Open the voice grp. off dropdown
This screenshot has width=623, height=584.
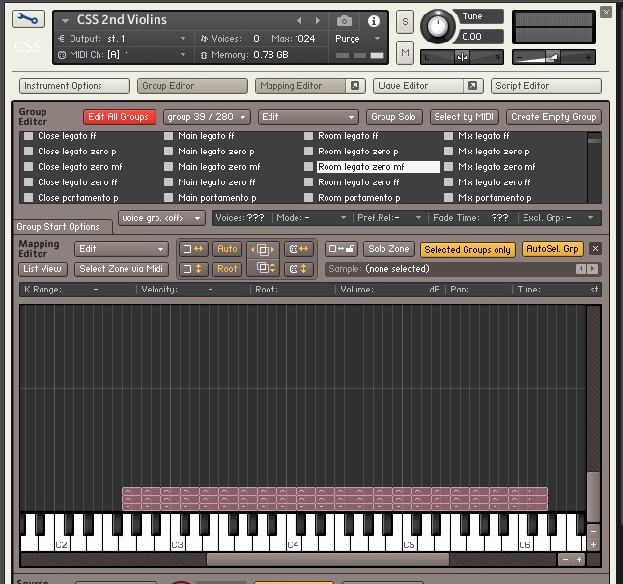pyautogui.click(x=161, y=218)
